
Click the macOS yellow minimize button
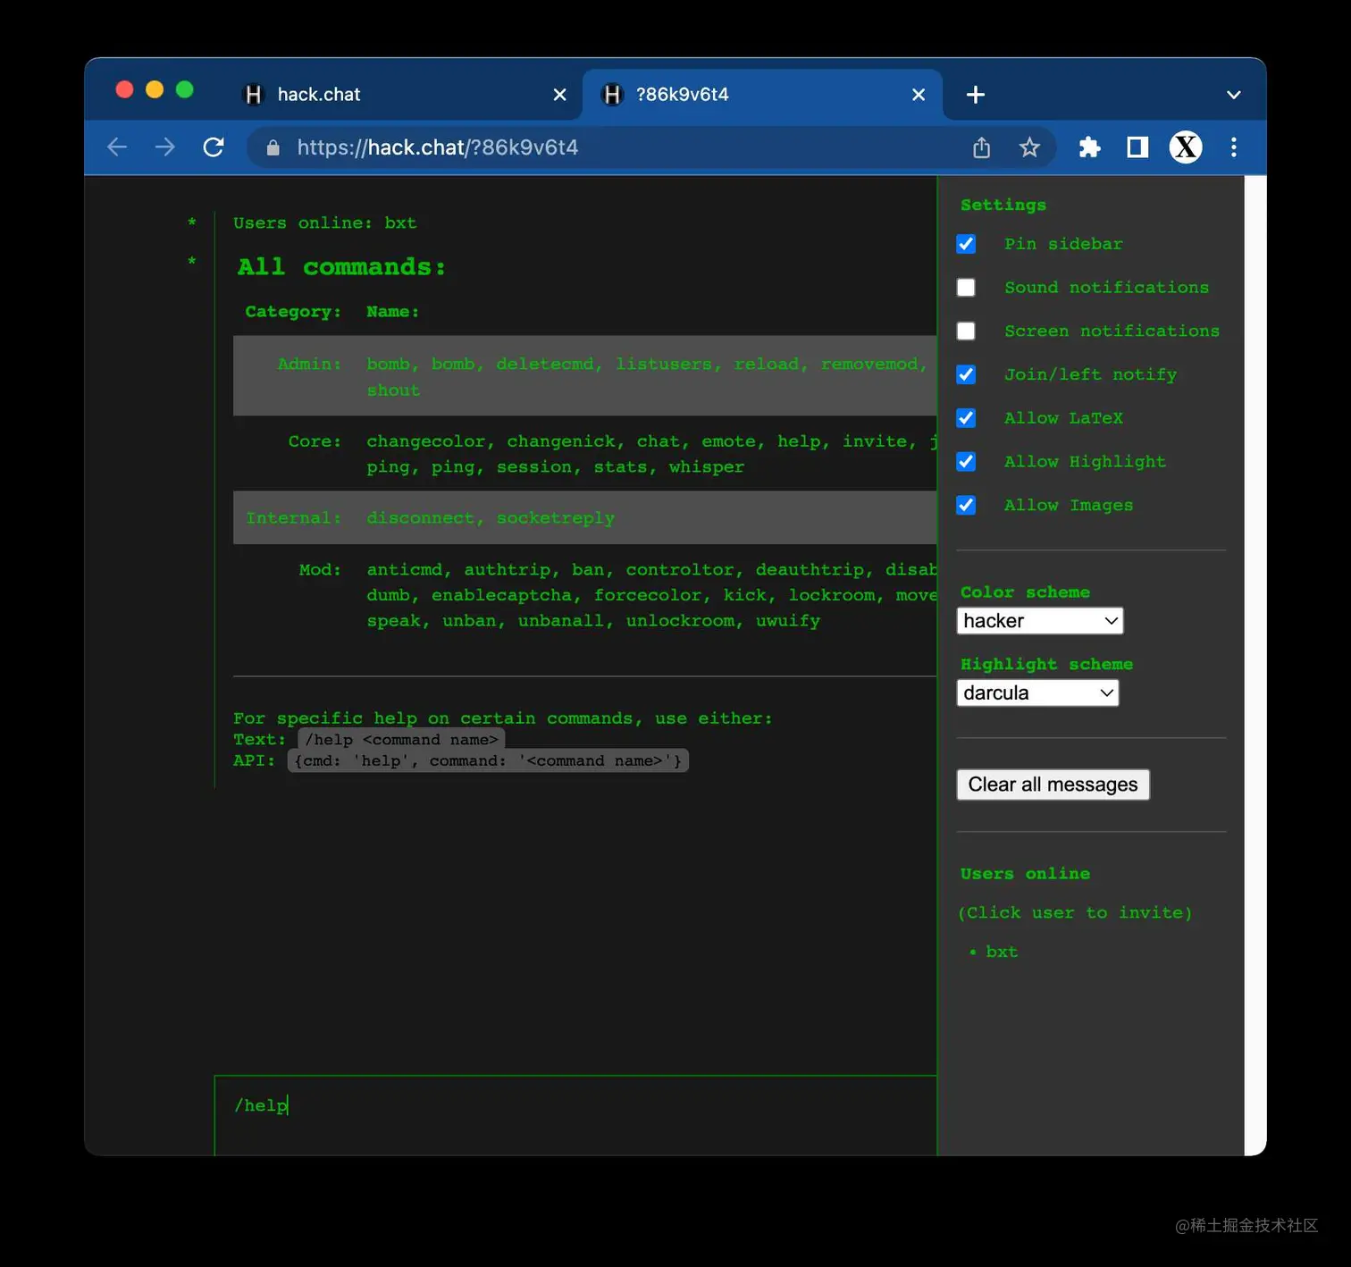pyautogui.click(x=155, y=89)
